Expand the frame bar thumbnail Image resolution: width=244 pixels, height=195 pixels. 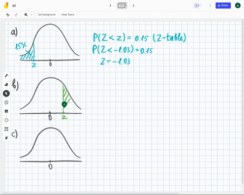click(x=122, y=6)
